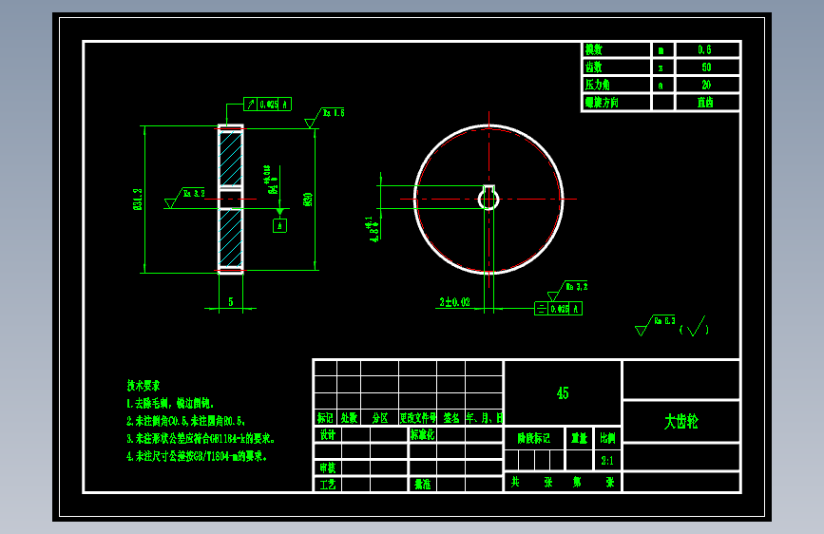Click the Ra 6.3 general roughness symbol
The width and height of the screenshot is (824, 534).
click(656, 325)
